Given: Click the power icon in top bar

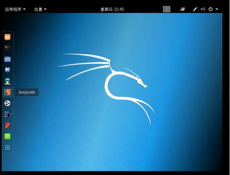Looking at the screenshot, I should click(210, 9).
